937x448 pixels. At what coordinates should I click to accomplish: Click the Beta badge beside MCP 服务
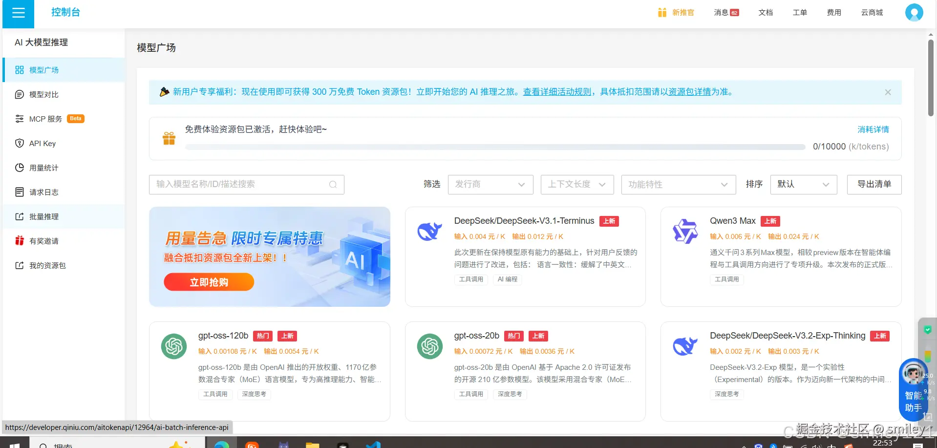pyautogui.click(x=76, y=119)
